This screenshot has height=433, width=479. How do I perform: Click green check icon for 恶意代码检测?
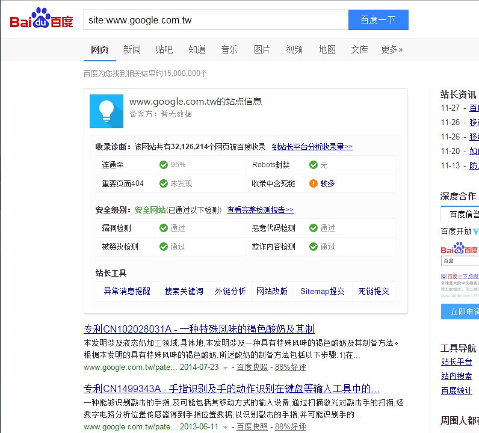point(313,228)
